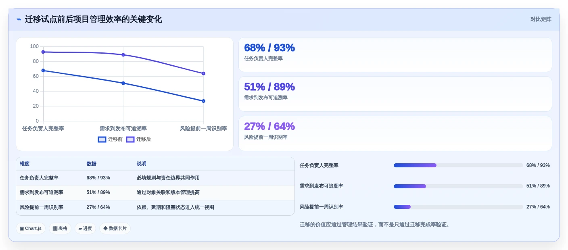Click the lightning icon beside the title

(19, 19)
